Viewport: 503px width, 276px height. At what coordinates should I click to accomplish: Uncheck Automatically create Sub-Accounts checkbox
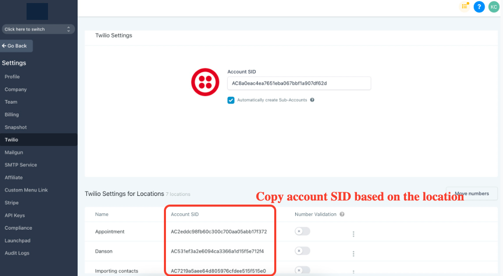click(x=231, y=100)
